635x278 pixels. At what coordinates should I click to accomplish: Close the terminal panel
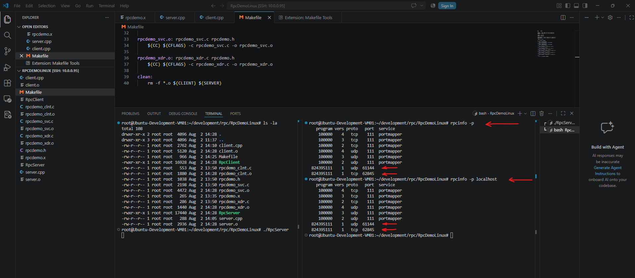point(572,113)
